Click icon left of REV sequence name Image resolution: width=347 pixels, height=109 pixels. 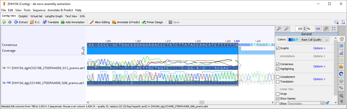point(4,68)
